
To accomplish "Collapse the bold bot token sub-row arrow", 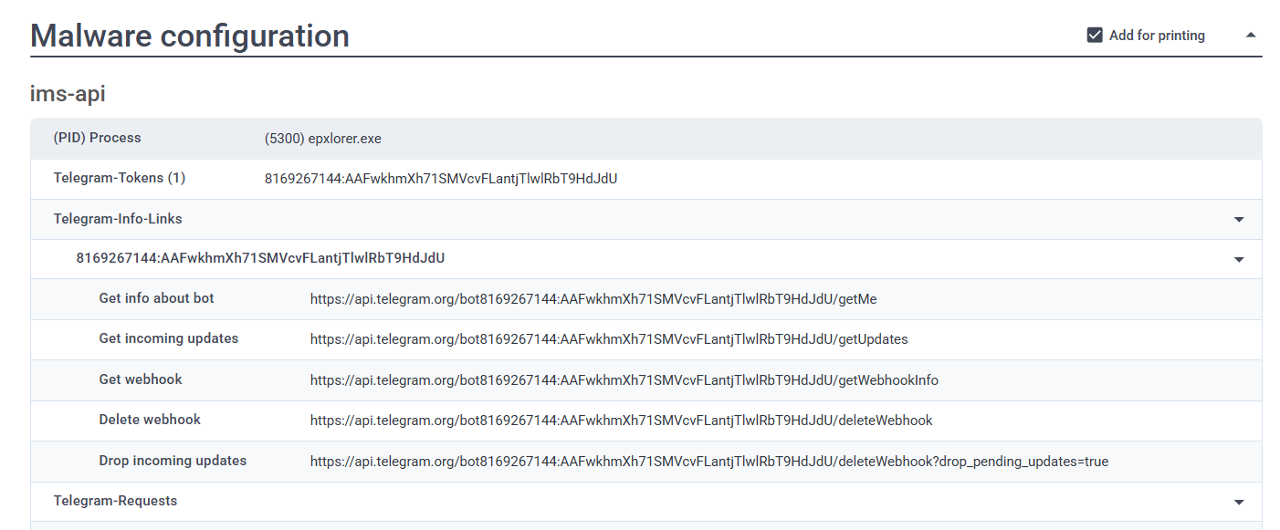I will coord(1239,260).
